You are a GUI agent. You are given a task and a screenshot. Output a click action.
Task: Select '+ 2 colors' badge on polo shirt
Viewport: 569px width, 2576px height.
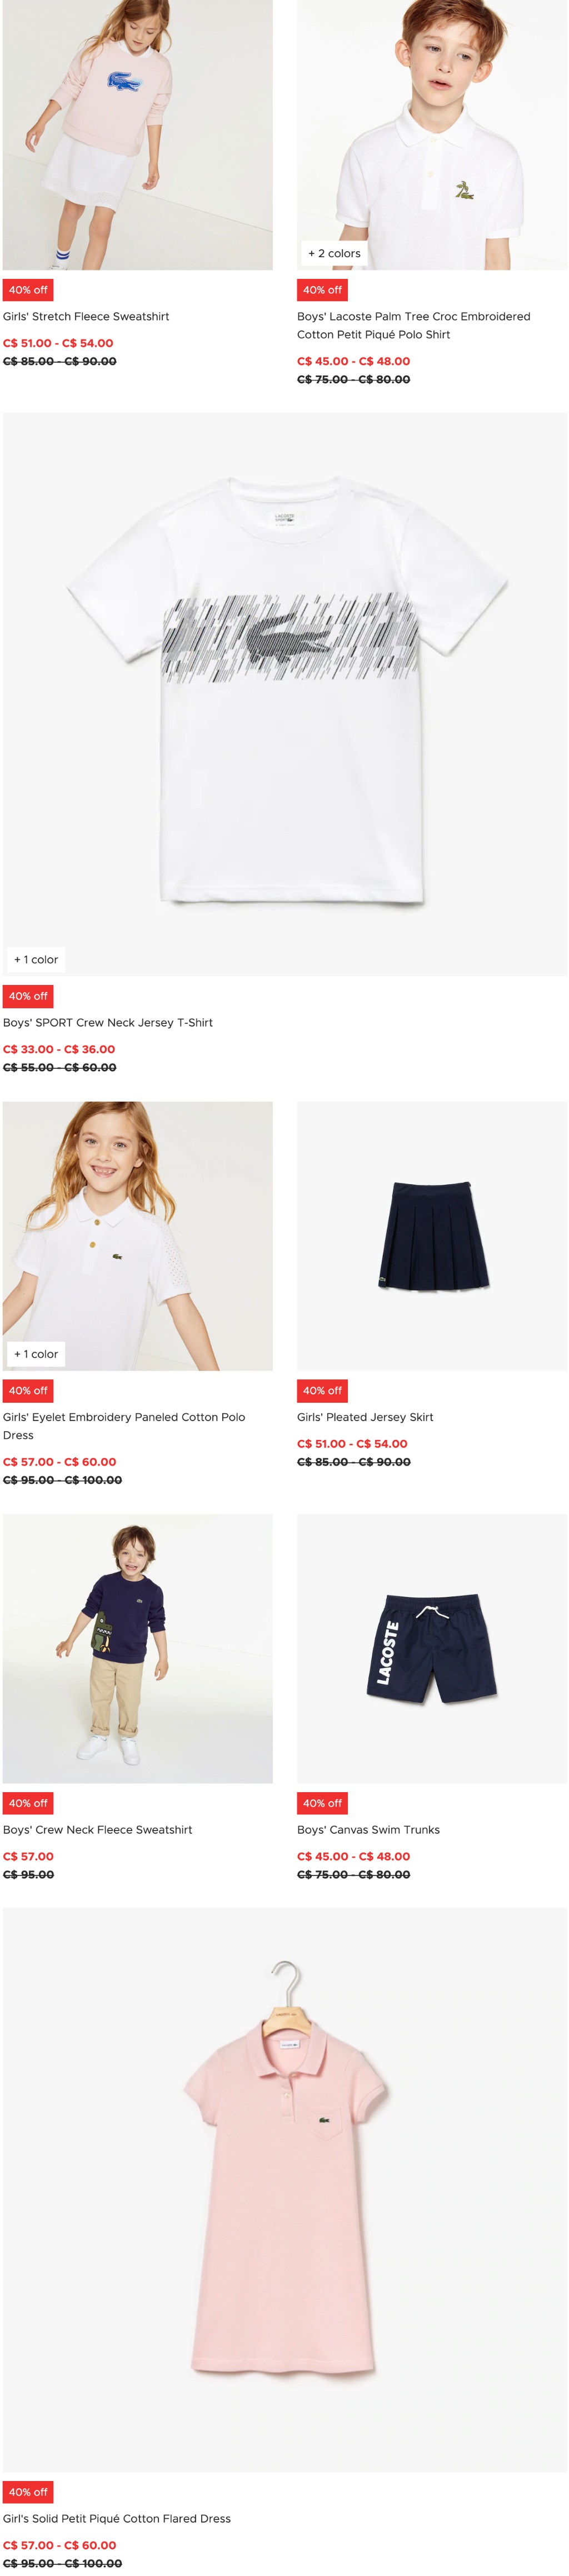334,254
